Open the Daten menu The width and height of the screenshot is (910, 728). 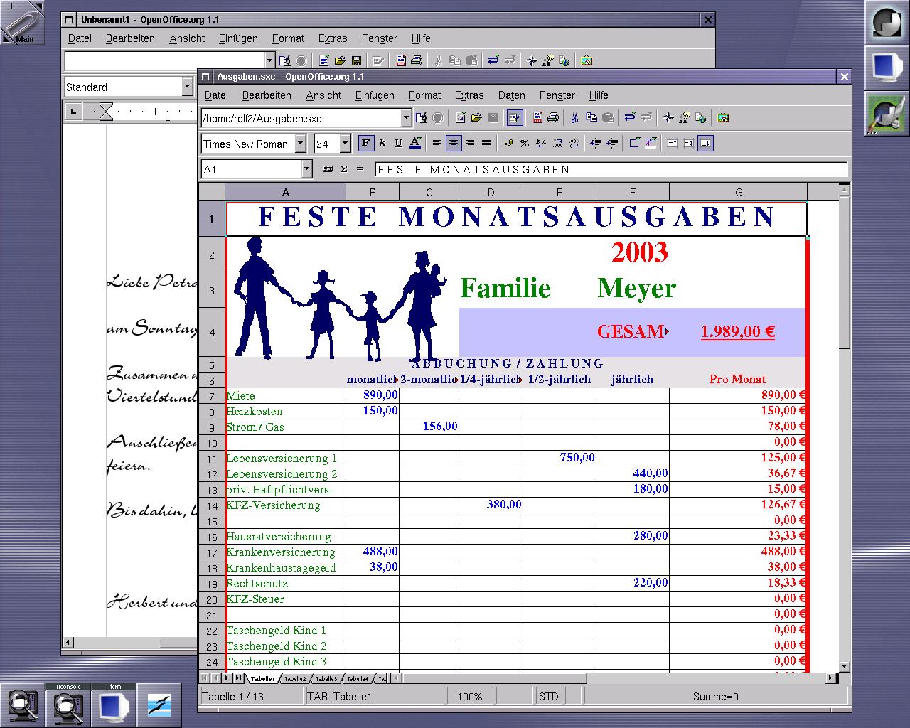click(511, 95)
